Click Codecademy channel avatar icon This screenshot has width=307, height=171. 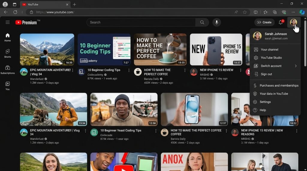click(x=82, y=72)
